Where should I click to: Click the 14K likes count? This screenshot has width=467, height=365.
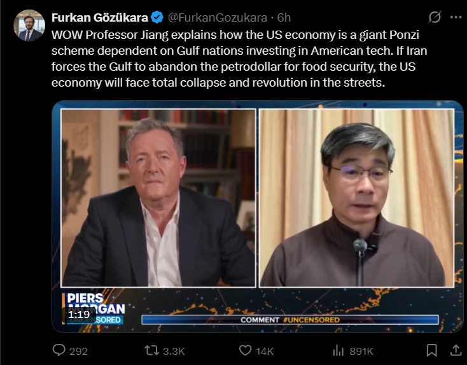265,351
